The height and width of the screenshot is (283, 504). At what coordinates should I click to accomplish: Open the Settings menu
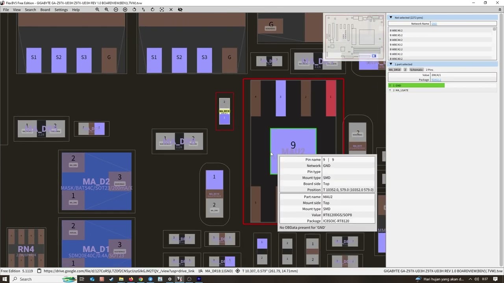tap(61, 10)
